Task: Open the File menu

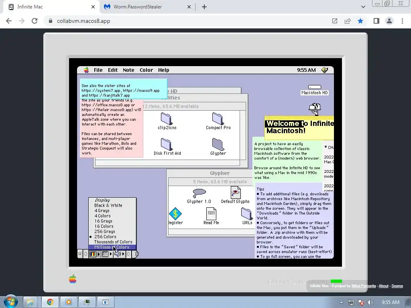Action: (x=98, y=70)
